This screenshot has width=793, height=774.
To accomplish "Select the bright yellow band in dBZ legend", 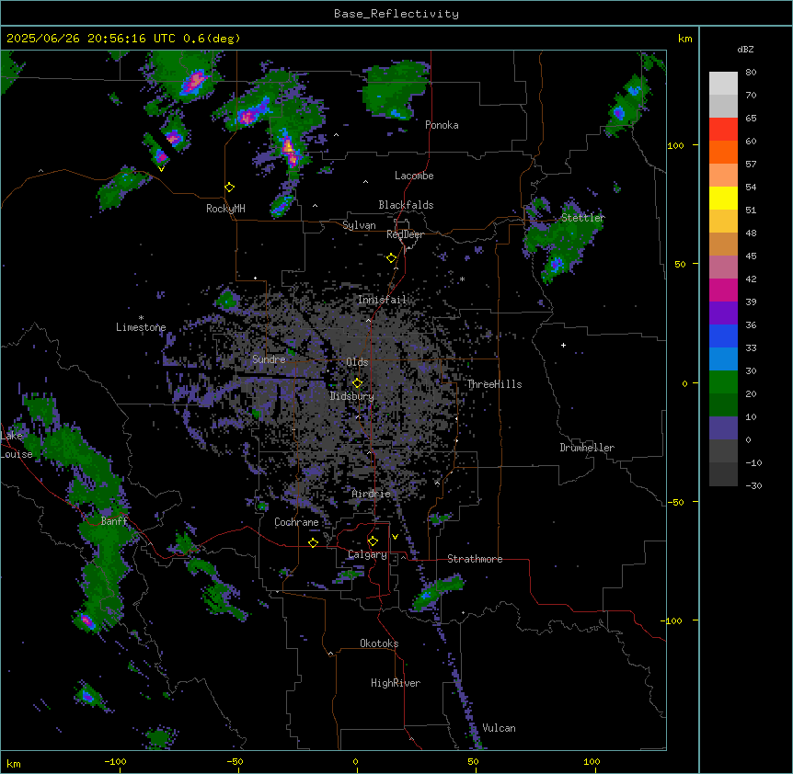I will (723, 198).
